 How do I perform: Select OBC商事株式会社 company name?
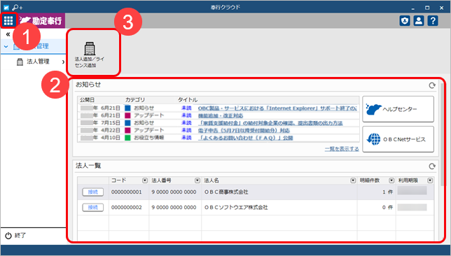[x=226, y=192]
